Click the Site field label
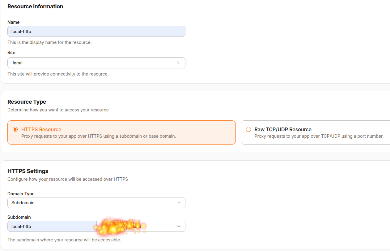This screenshot has width=390, height=251. [x=11, y=53]
